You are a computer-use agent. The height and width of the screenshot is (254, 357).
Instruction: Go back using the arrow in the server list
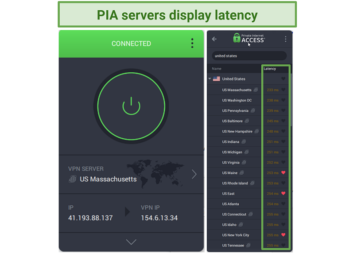coord(214,39)
